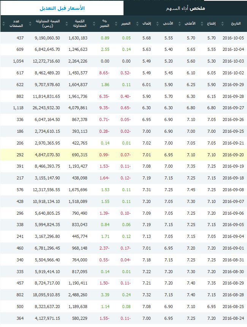Click the التاريخ column header
This screenshot has height=327, width=247.
[236, 24]
